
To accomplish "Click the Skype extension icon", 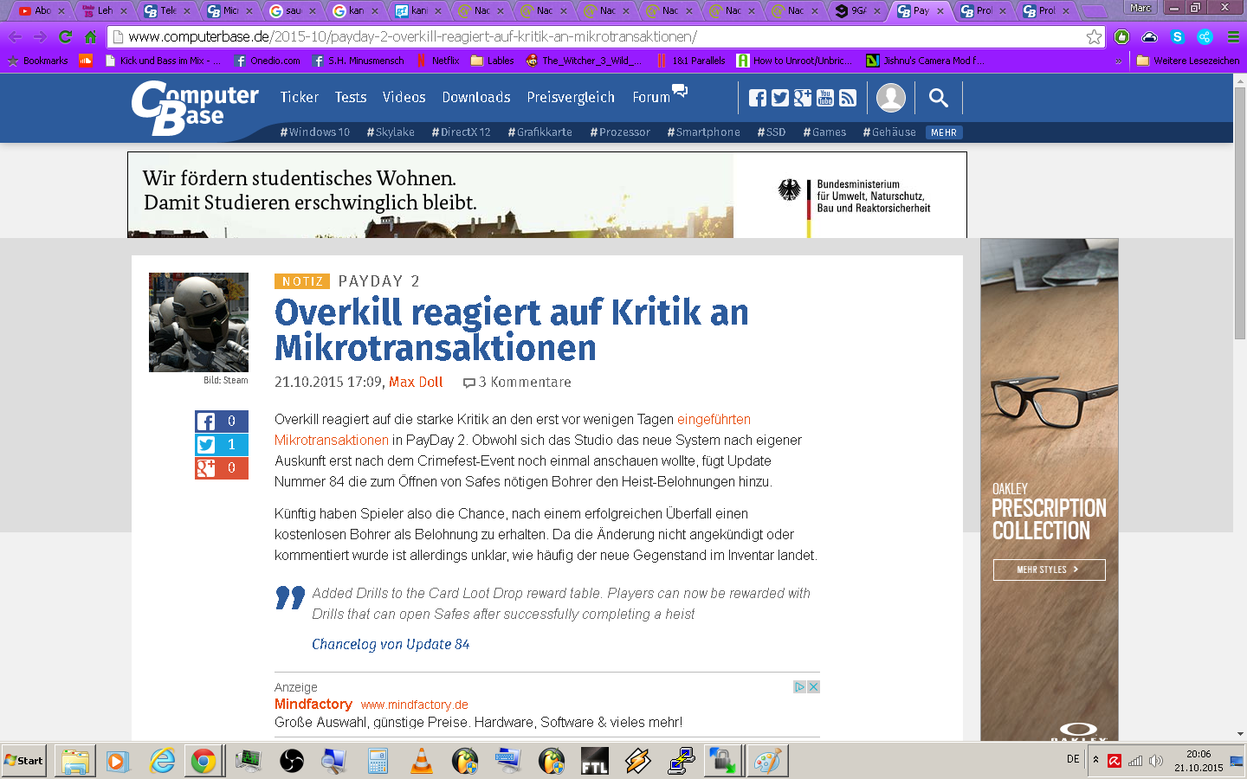I will [x=1178, y=36].
